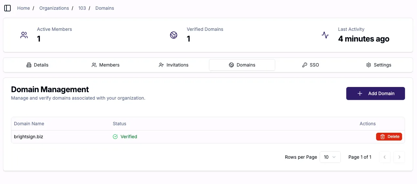The height and width of the screenshot is (184, 417).
Task: Go to next page arrow
Action: (399, 157)
